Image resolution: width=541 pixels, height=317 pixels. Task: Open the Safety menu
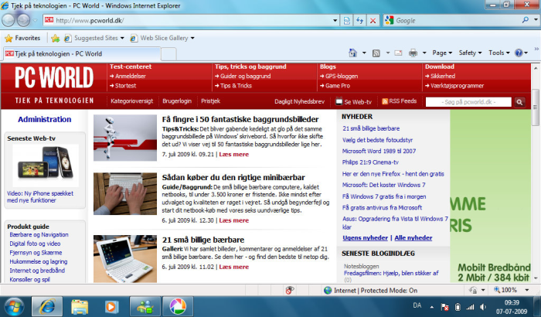[470, 53]
